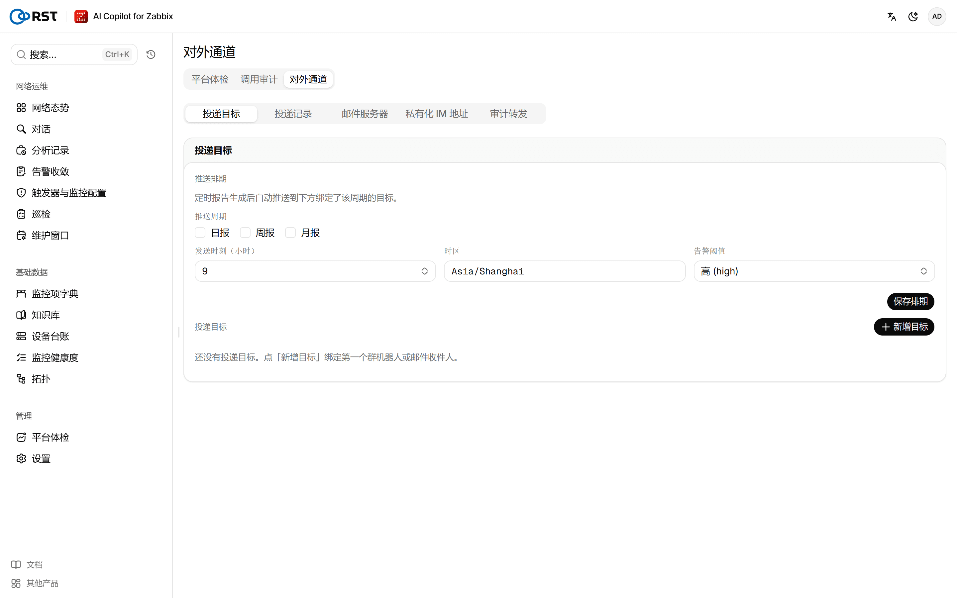This screenshot has width=957, height=598.
Task: Enable the 日报 checkbox
Action: (x=200, y=233)
